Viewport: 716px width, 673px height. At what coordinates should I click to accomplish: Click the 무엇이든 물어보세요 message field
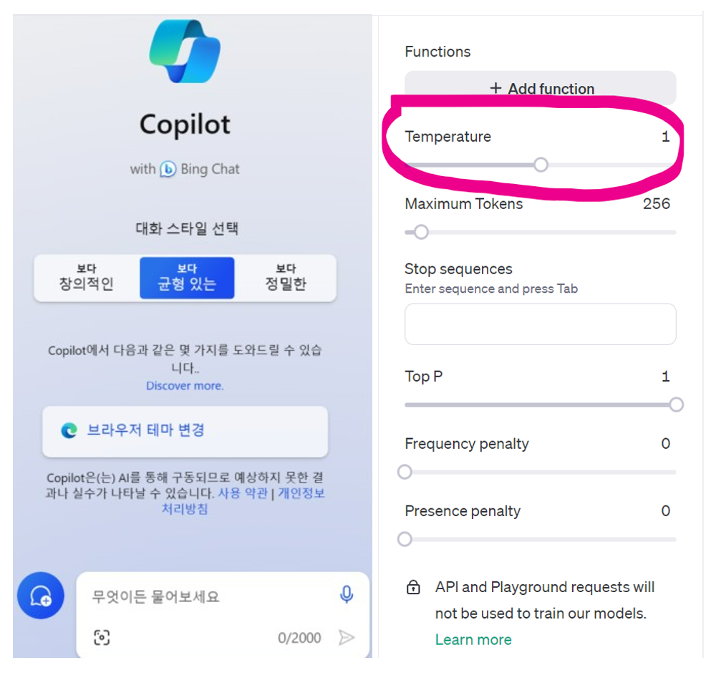[210, 597]
